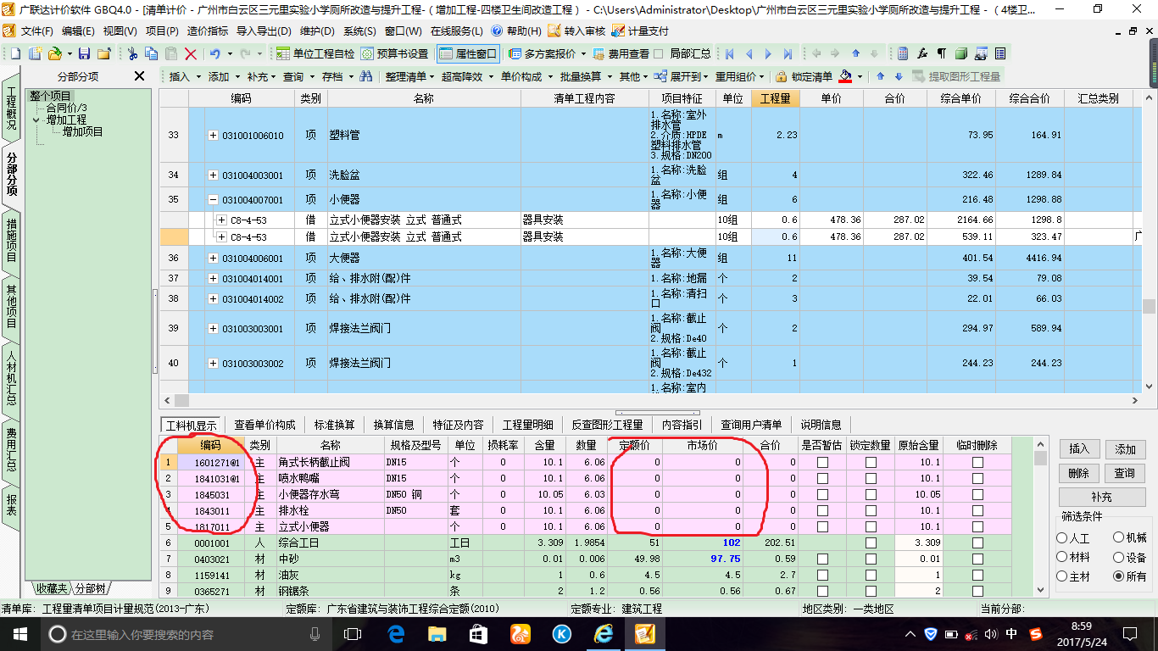Toggle the 属性窗口 button
Viewport: 1158px width, 651px height.
(468, 53)
